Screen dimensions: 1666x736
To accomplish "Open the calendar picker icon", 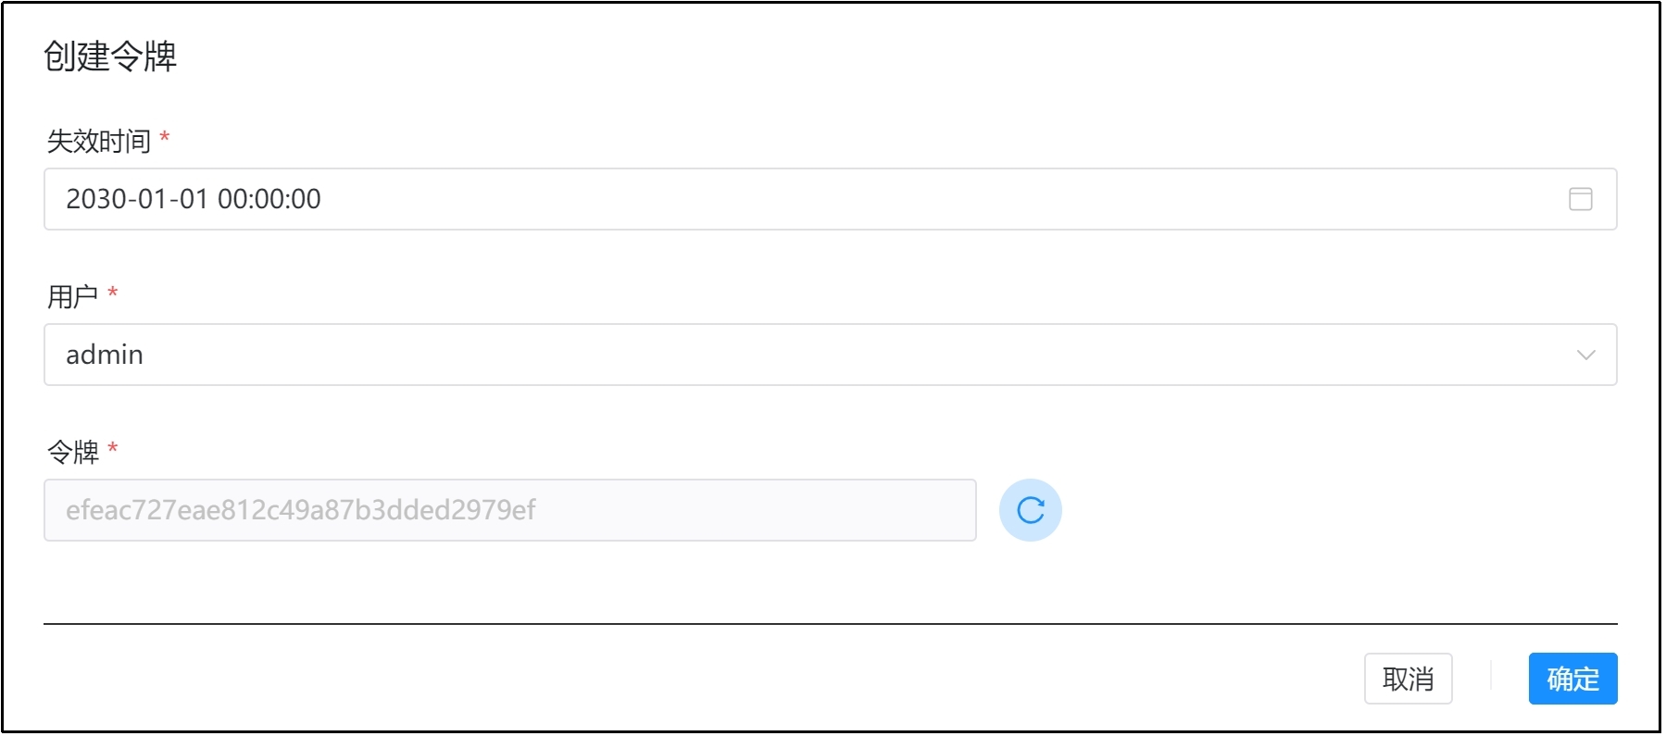I will point(1580,199).
